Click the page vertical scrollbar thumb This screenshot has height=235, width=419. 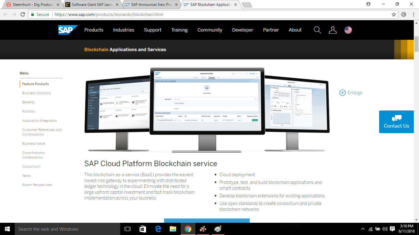click(x=416, y=44)
